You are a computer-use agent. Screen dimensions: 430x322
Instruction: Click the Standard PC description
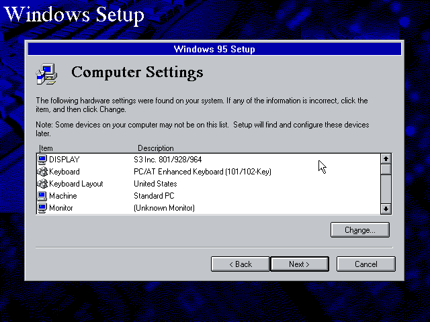pyautogui.click(x=154, y=196)
